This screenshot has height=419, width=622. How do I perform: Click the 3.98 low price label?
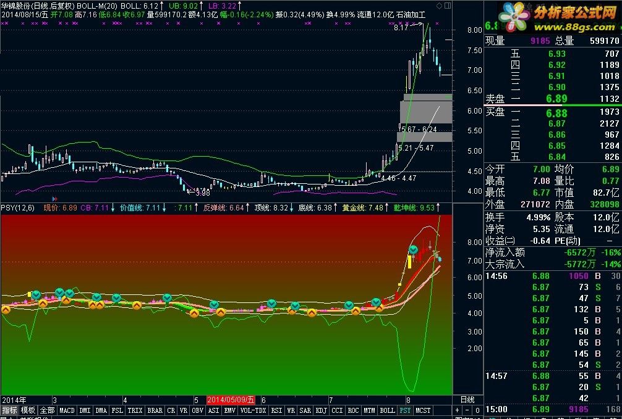coord(203,193)
